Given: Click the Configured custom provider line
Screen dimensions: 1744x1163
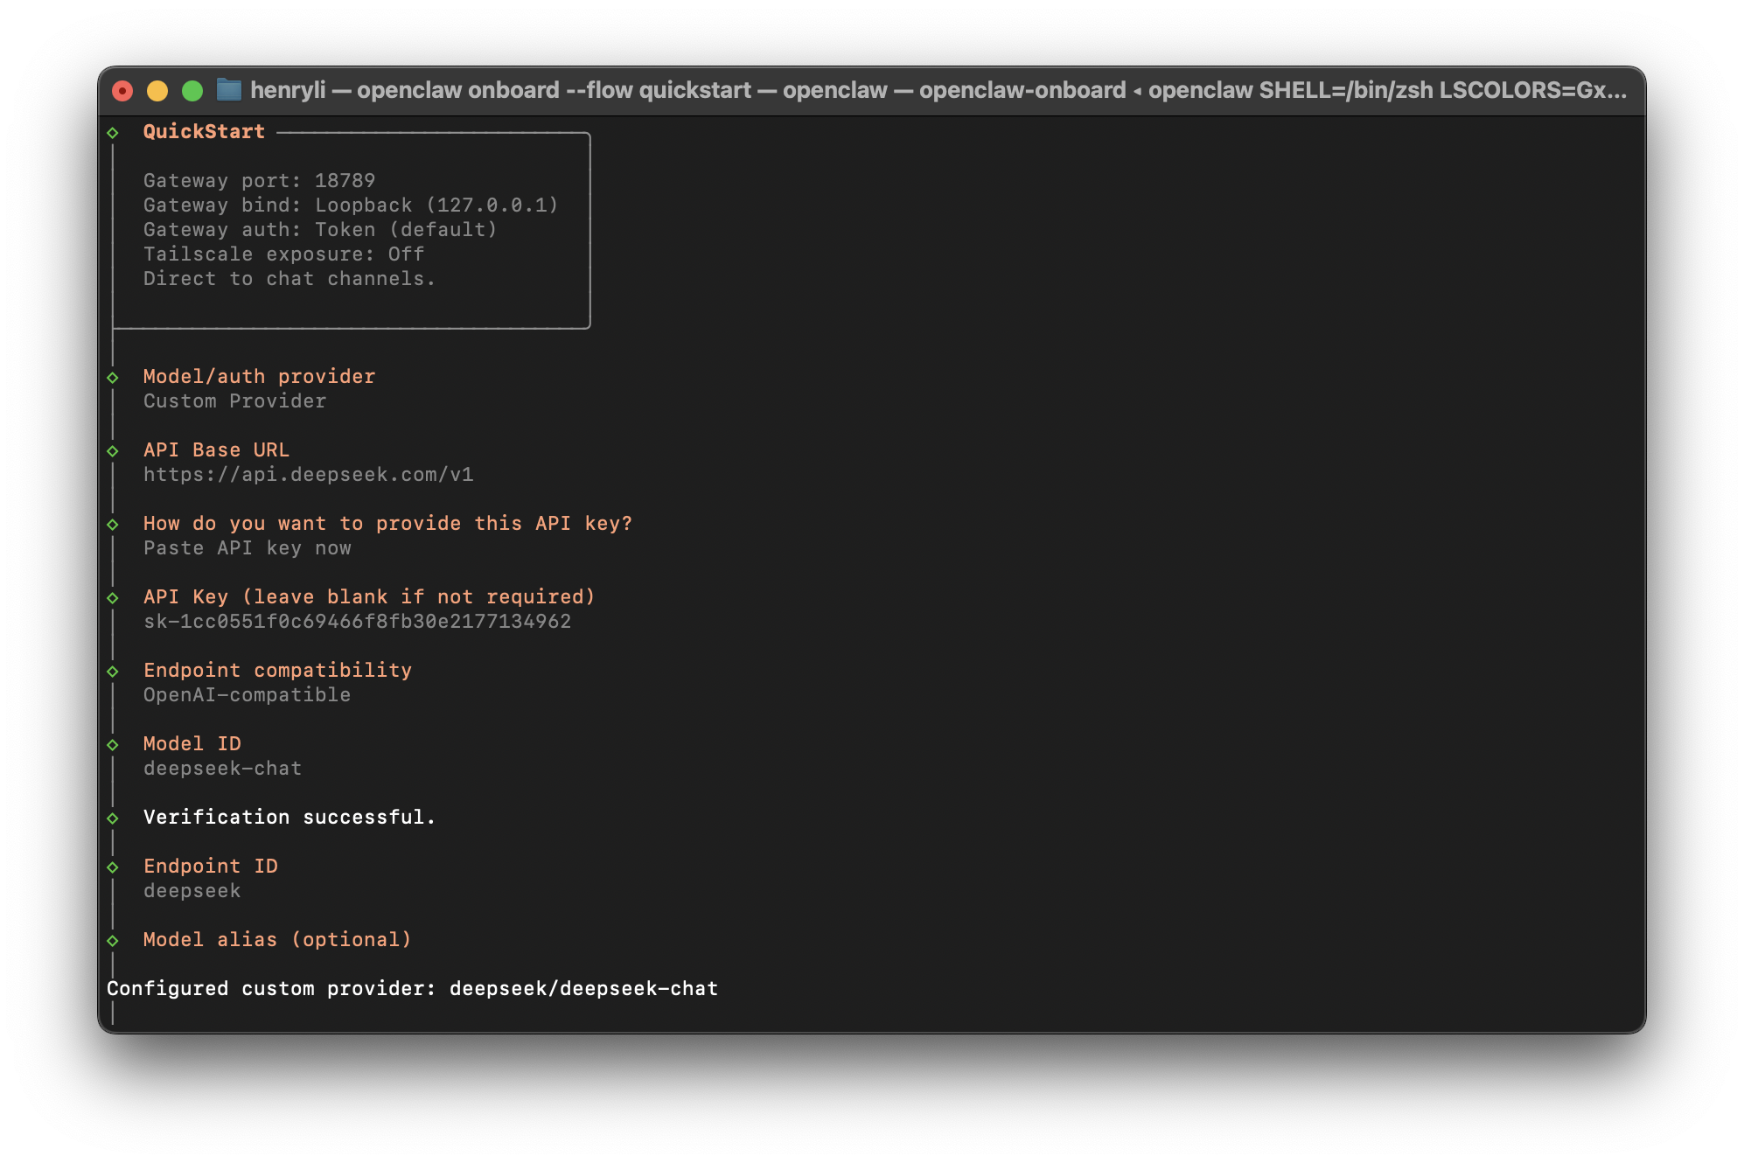Looking at the screenshot, I should [412, 989].
